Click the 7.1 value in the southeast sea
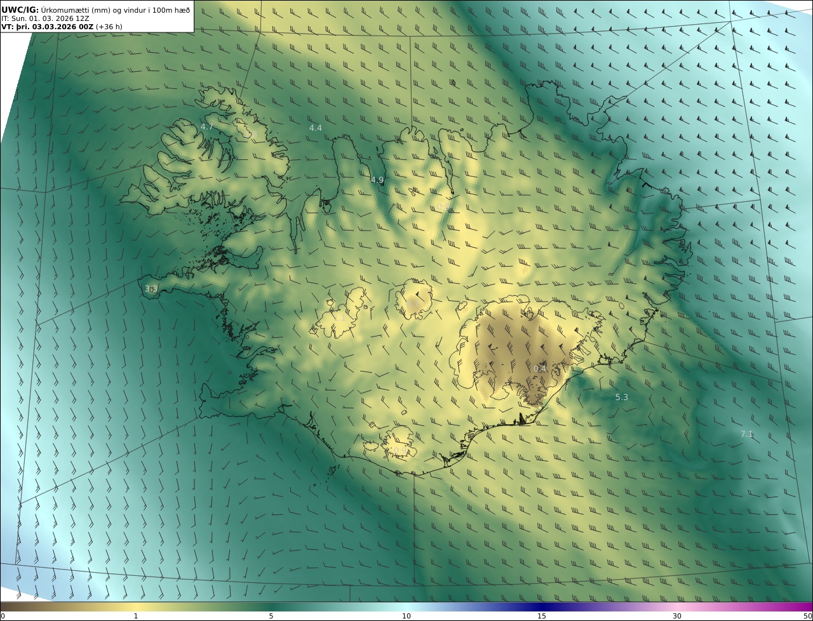This screenshot has width=813, height=621. tap(747, 434)
